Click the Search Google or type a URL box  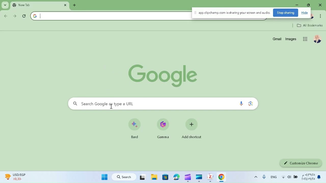point(163,104)
